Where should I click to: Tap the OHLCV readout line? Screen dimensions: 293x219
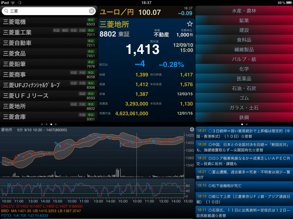(x=42, y=206)
